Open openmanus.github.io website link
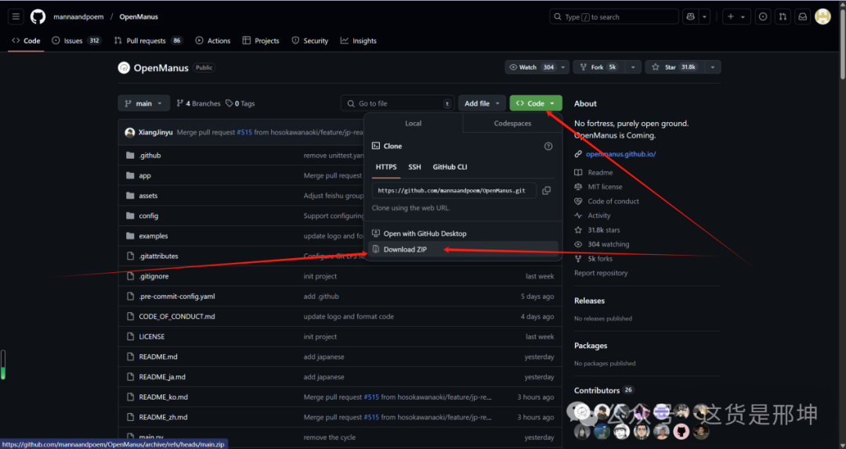 620,154
